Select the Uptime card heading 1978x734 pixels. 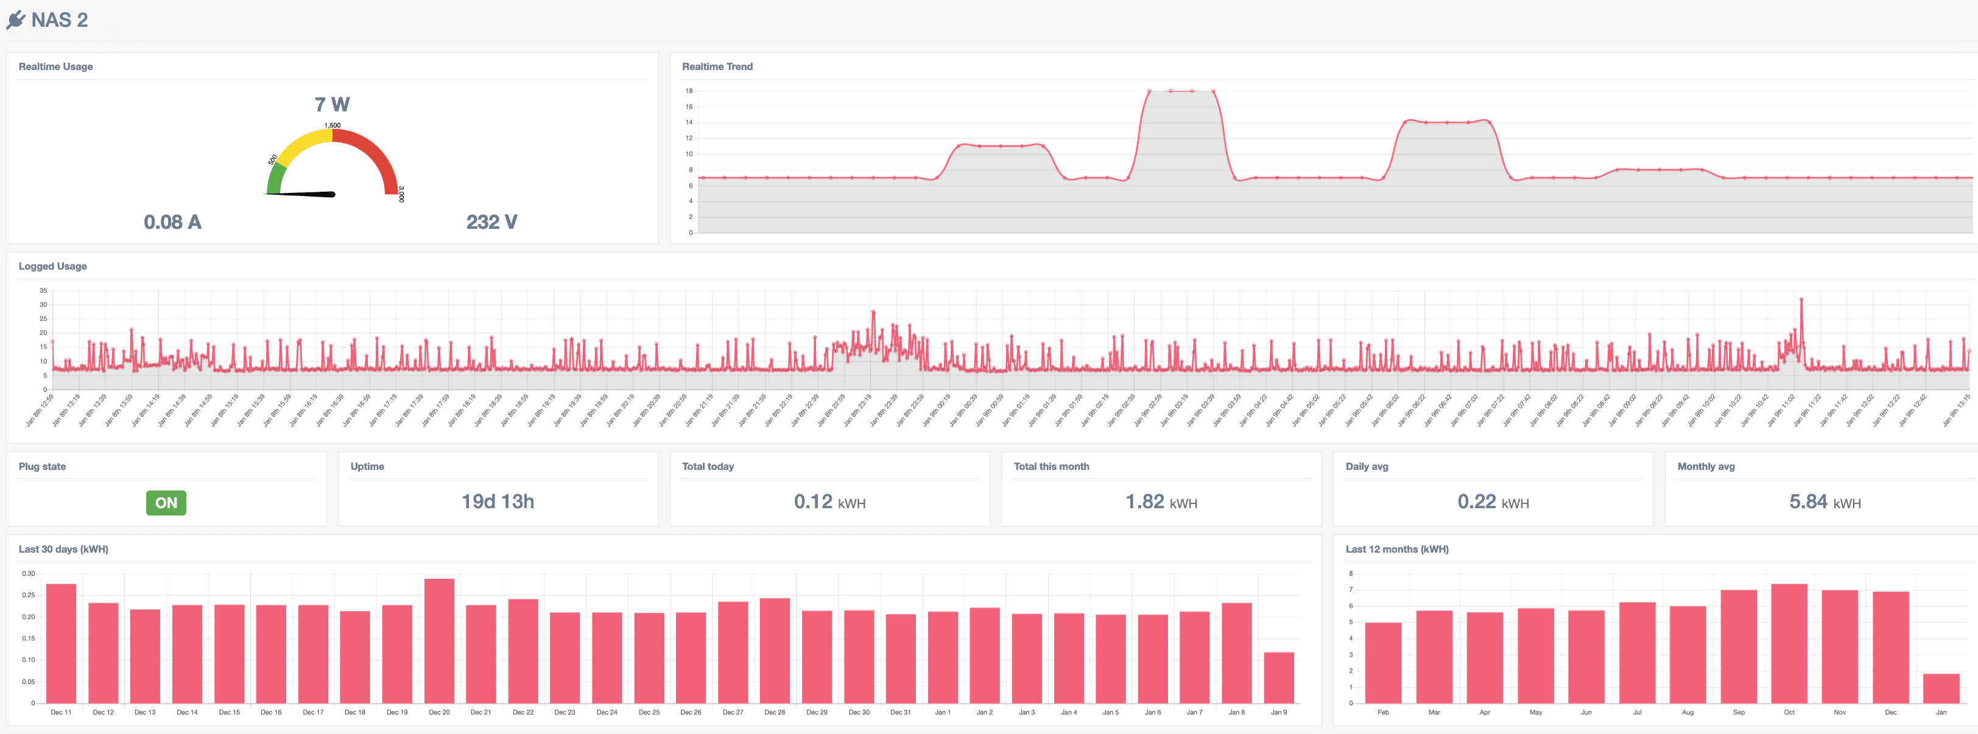point(367,466)
